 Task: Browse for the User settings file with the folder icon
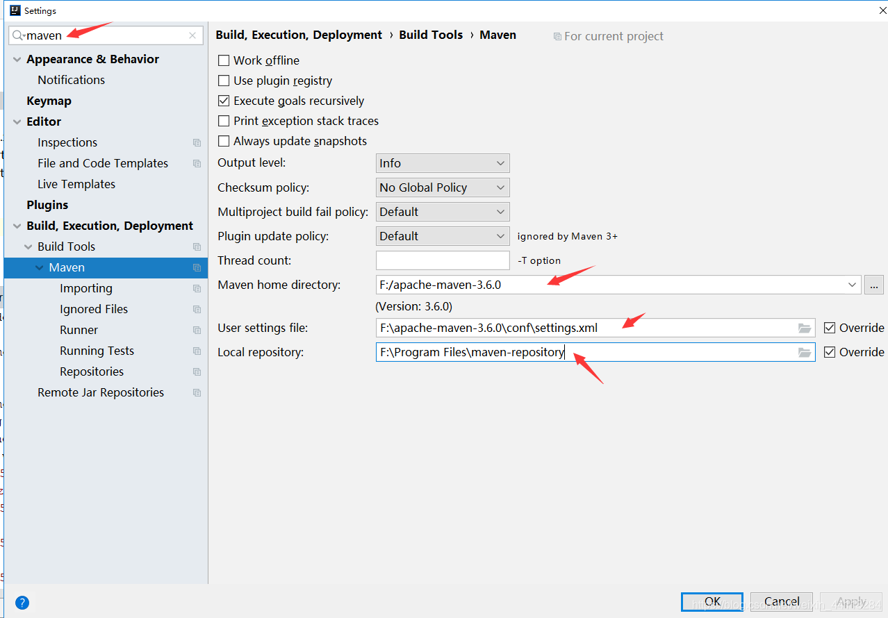[x=805, y=328]
